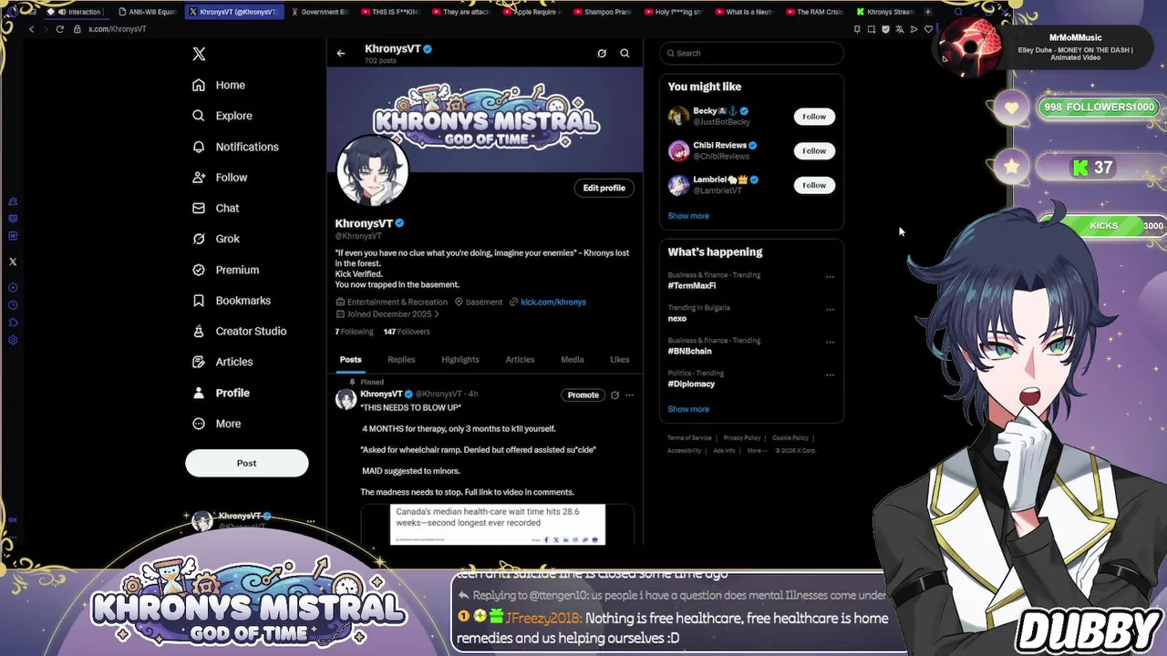
Task: Switch to the Highlights tab
Action: point(460,360)
